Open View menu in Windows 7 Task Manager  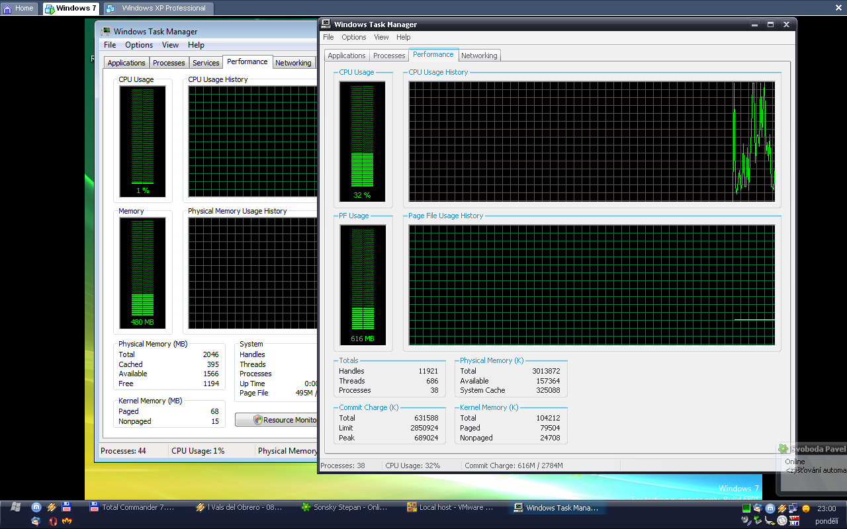pyautogui.click(x=170, y=45)
